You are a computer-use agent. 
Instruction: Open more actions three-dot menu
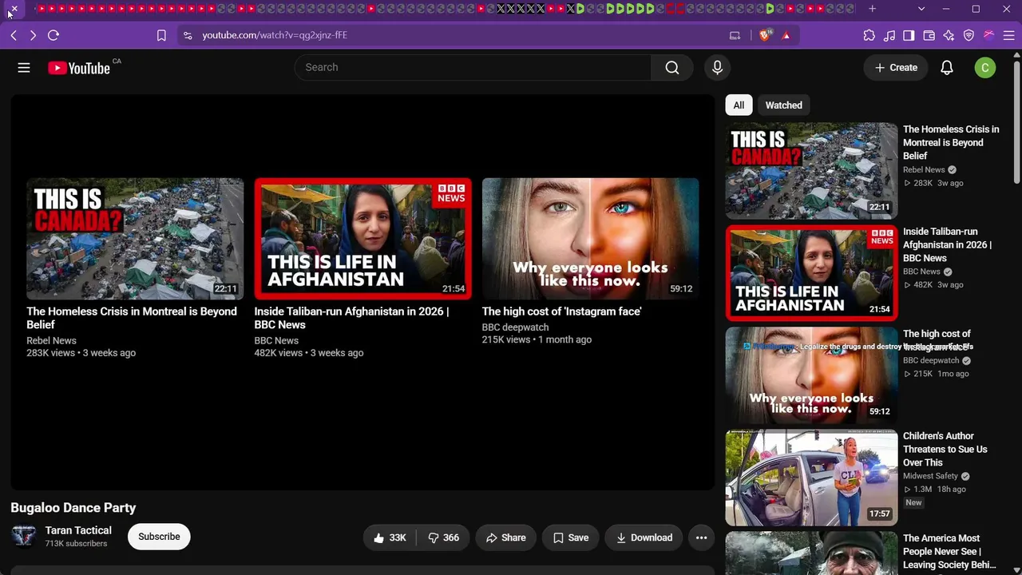pyautogui.click(x=701, y=537)
